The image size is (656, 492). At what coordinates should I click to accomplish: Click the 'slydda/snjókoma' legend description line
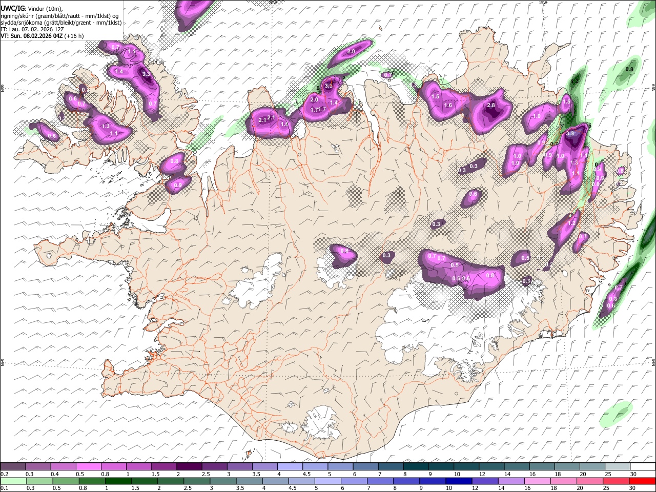point(61,23)
